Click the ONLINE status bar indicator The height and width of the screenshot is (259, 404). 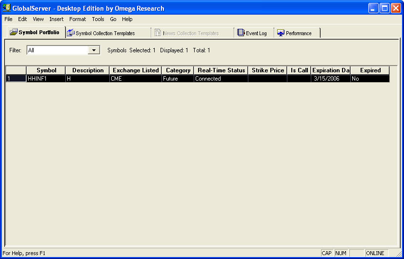click(x=377, y=253)
